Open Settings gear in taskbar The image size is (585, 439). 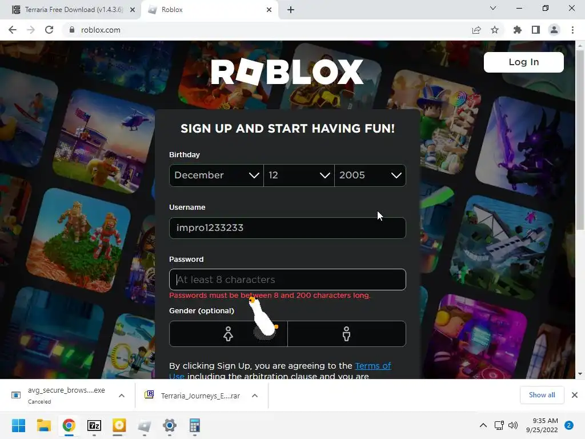pos(169,425)
